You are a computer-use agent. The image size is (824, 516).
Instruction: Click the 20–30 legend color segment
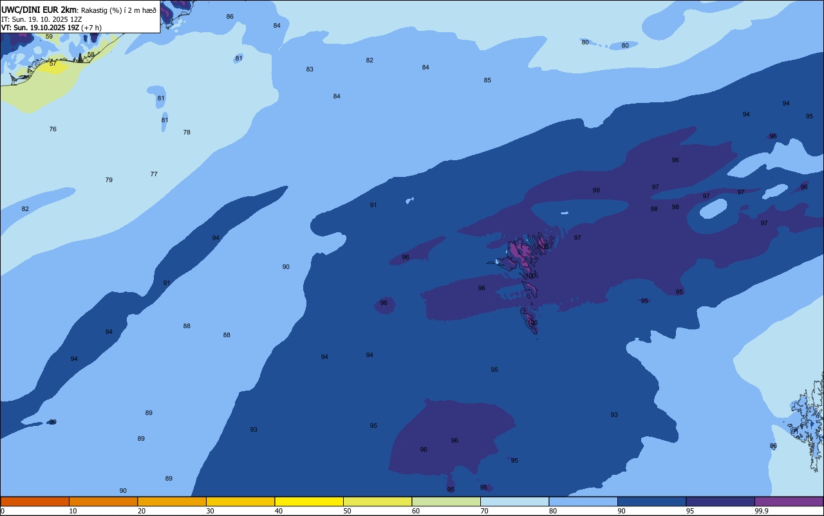[x=172, y=501]
